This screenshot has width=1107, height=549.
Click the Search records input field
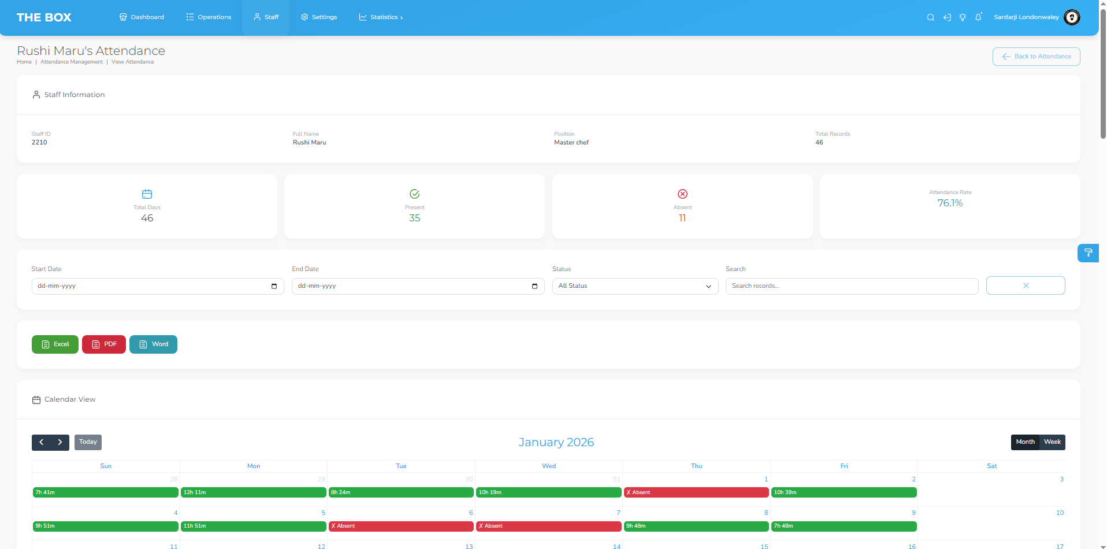[852, 286]
